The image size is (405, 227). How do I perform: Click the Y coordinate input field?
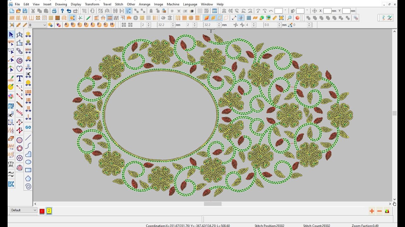click(346, 11)
